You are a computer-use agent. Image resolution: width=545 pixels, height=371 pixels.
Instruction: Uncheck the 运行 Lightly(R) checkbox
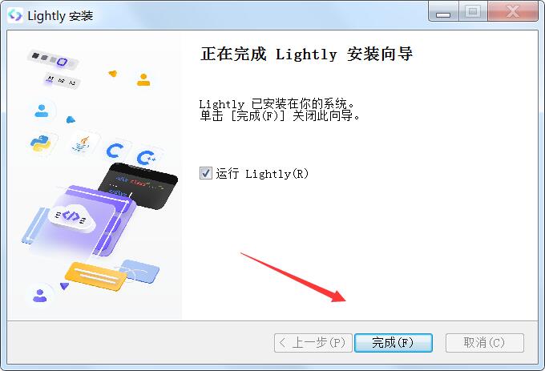(205, 172)
